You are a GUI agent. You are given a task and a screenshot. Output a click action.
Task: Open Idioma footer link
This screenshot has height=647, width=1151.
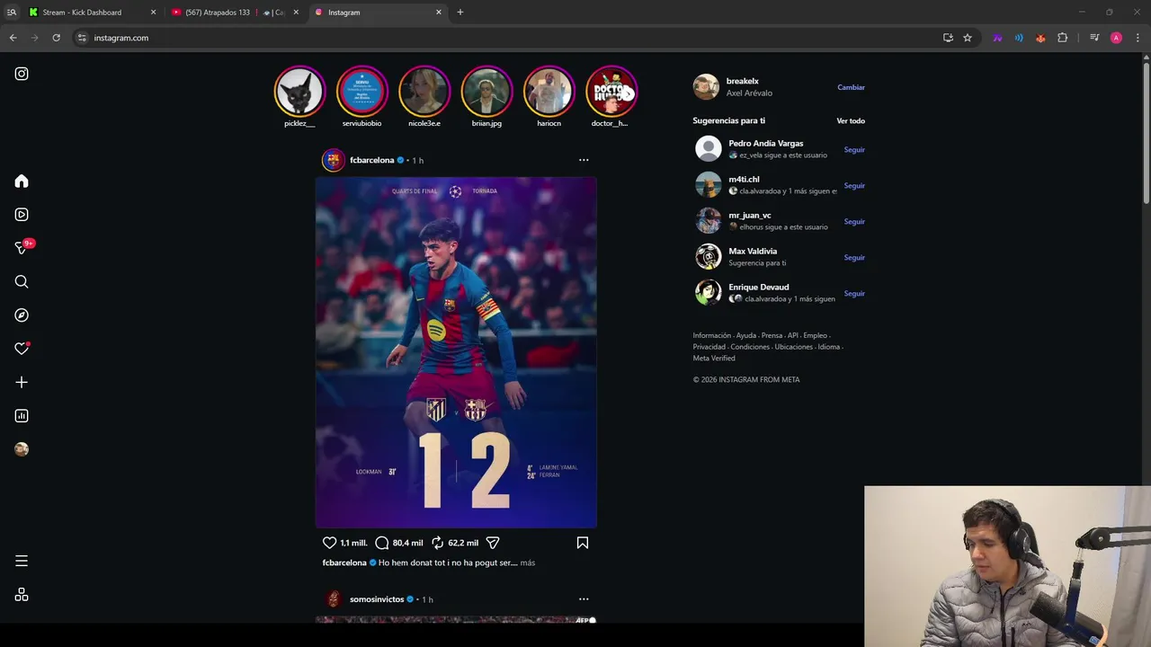(829, 347)
